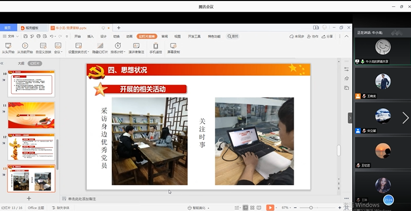
Task: Switch to 大纲 outline view
Action: tap(21, 63)
